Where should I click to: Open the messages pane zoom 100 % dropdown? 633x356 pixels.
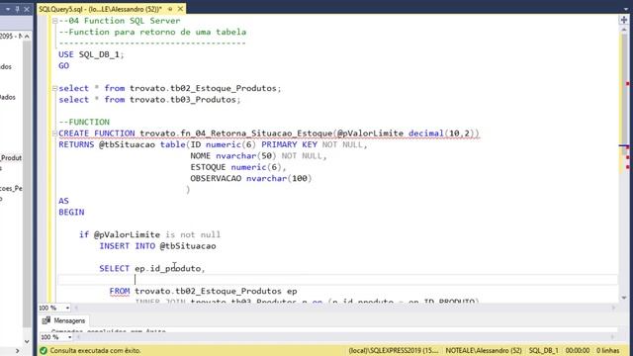click(x=69, y=337)
